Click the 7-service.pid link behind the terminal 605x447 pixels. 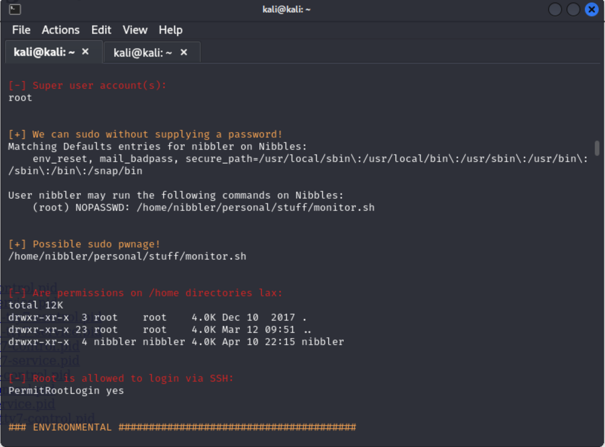41,361
